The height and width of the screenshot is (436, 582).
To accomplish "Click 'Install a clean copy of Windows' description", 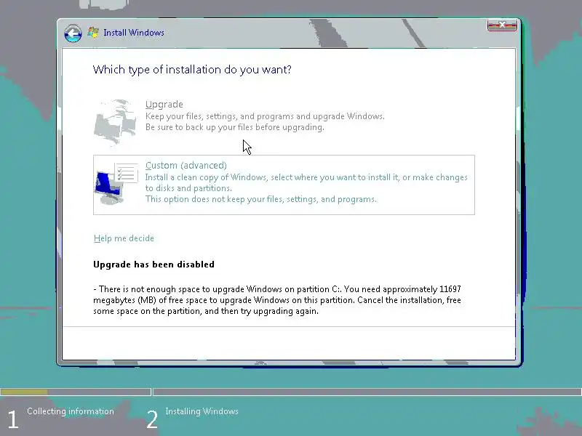I will point(306,182).
